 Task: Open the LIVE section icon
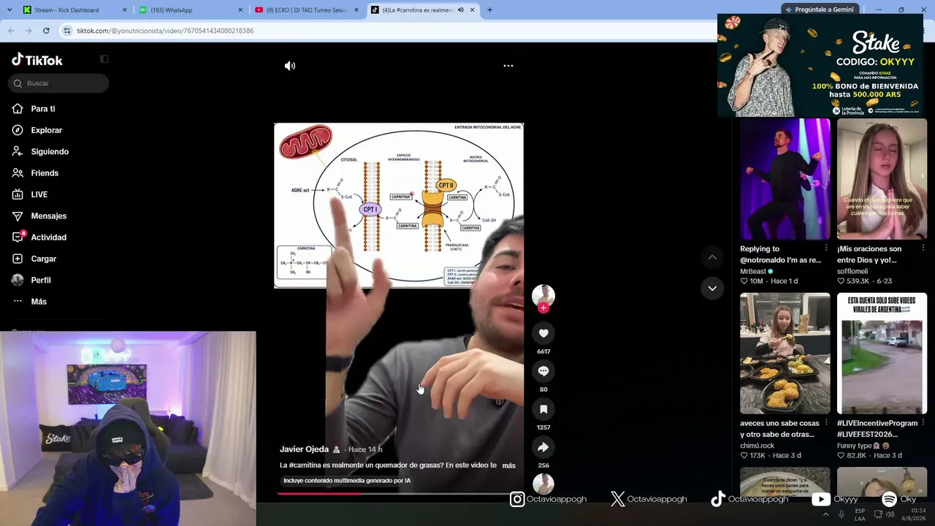click(x=18, y=194)
